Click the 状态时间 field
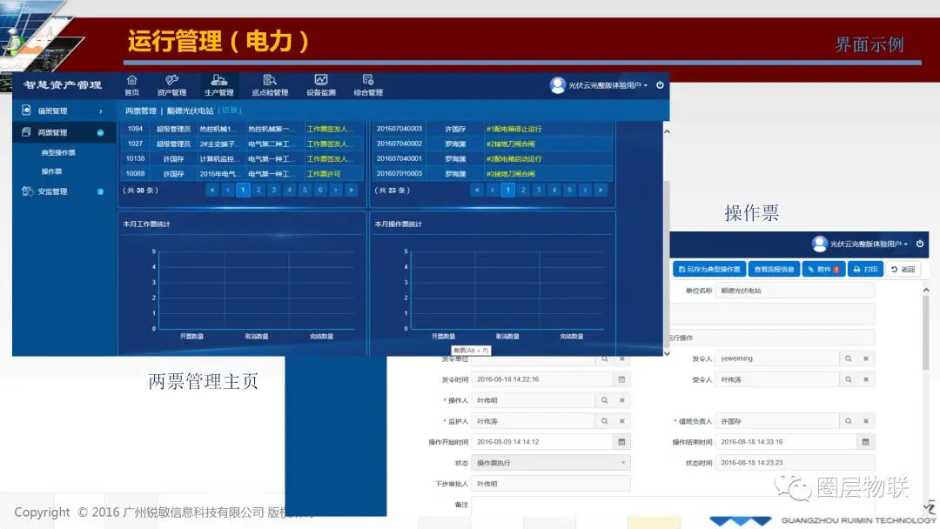The height and width of the screenshot is (529, 940). 795,463
